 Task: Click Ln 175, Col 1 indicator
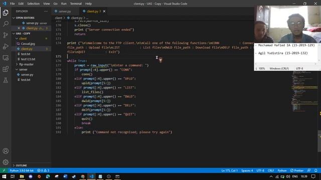pos(230,170)
